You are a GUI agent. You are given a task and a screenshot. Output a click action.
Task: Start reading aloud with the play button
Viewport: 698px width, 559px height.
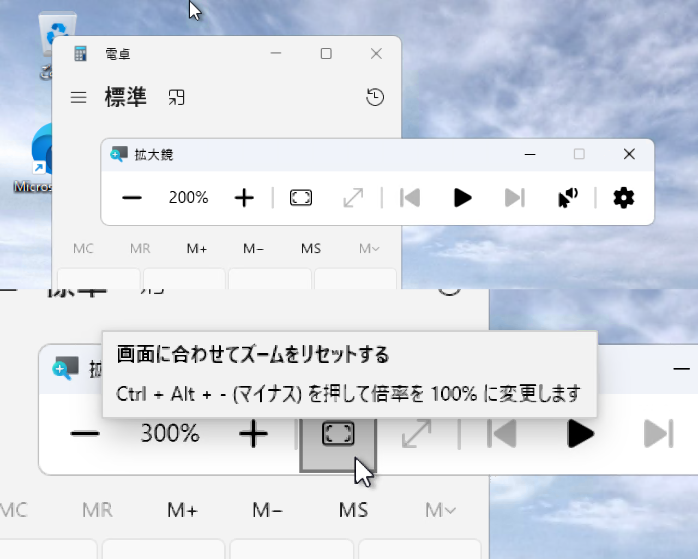[462, 198]
